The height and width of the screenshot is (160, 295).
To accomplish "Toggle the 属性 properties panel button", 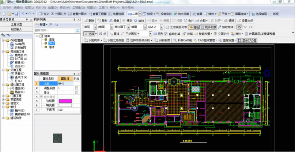I will pyautogui.click(x=194, y=27).
